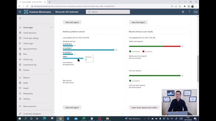Click the Full scan reports green bar
The height and width of the screenshot is (121, 216).
[155, 76]
